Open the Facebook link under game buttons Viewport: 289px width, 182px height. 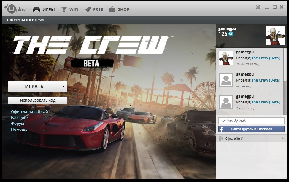point(20,117)
